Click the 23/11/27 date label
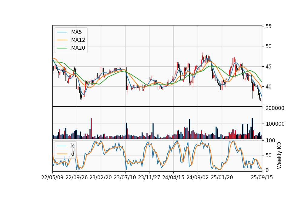This screenshot has width=291, height=209. coord(149,177)
